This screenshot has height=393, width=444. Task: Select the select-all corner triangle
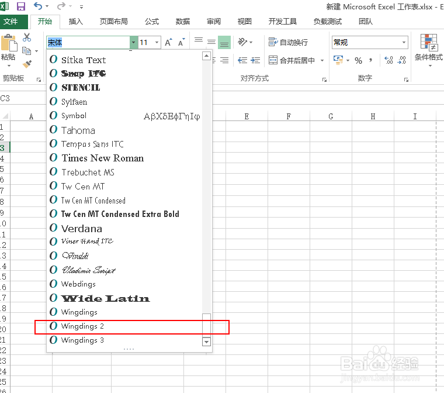(5, 116)
